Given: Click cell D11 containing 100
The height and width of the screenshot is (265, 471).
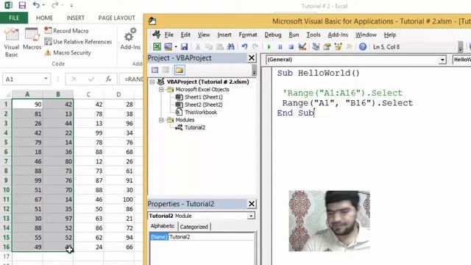Looking at the screenshot, I should point(119,199).
